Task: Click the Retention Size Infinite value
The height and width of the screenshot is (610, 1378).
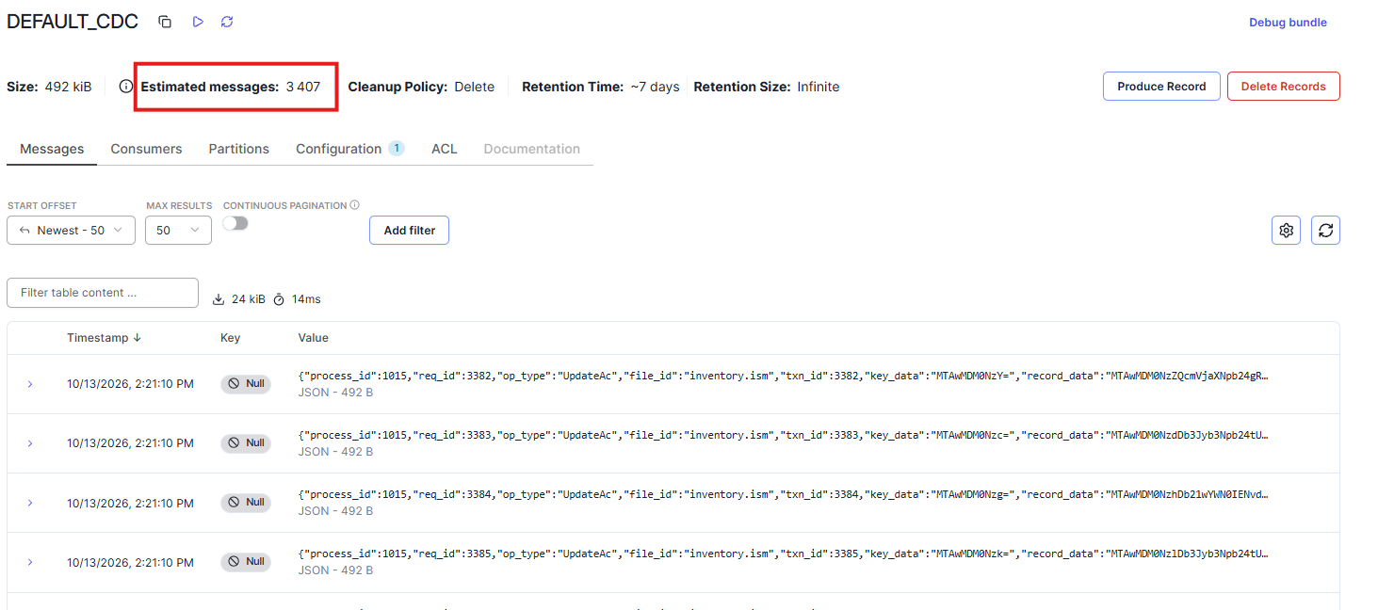Action: [x=819, y=87]
